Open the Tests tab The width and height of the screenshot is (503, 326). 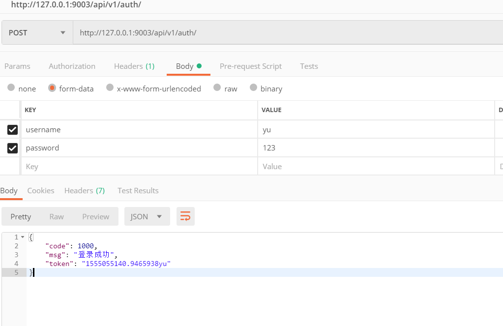(x=309, y=66)
